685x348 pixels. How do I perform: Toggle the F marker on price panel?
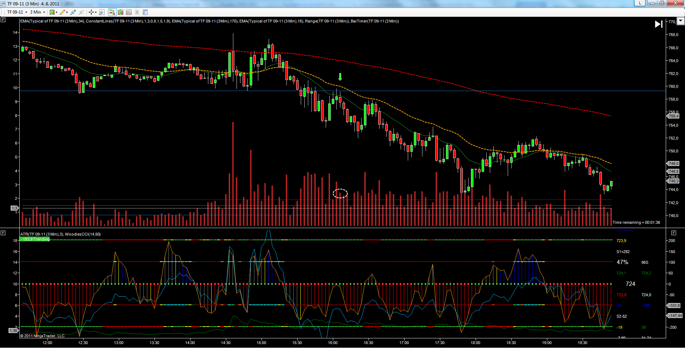tap(3, 20)
